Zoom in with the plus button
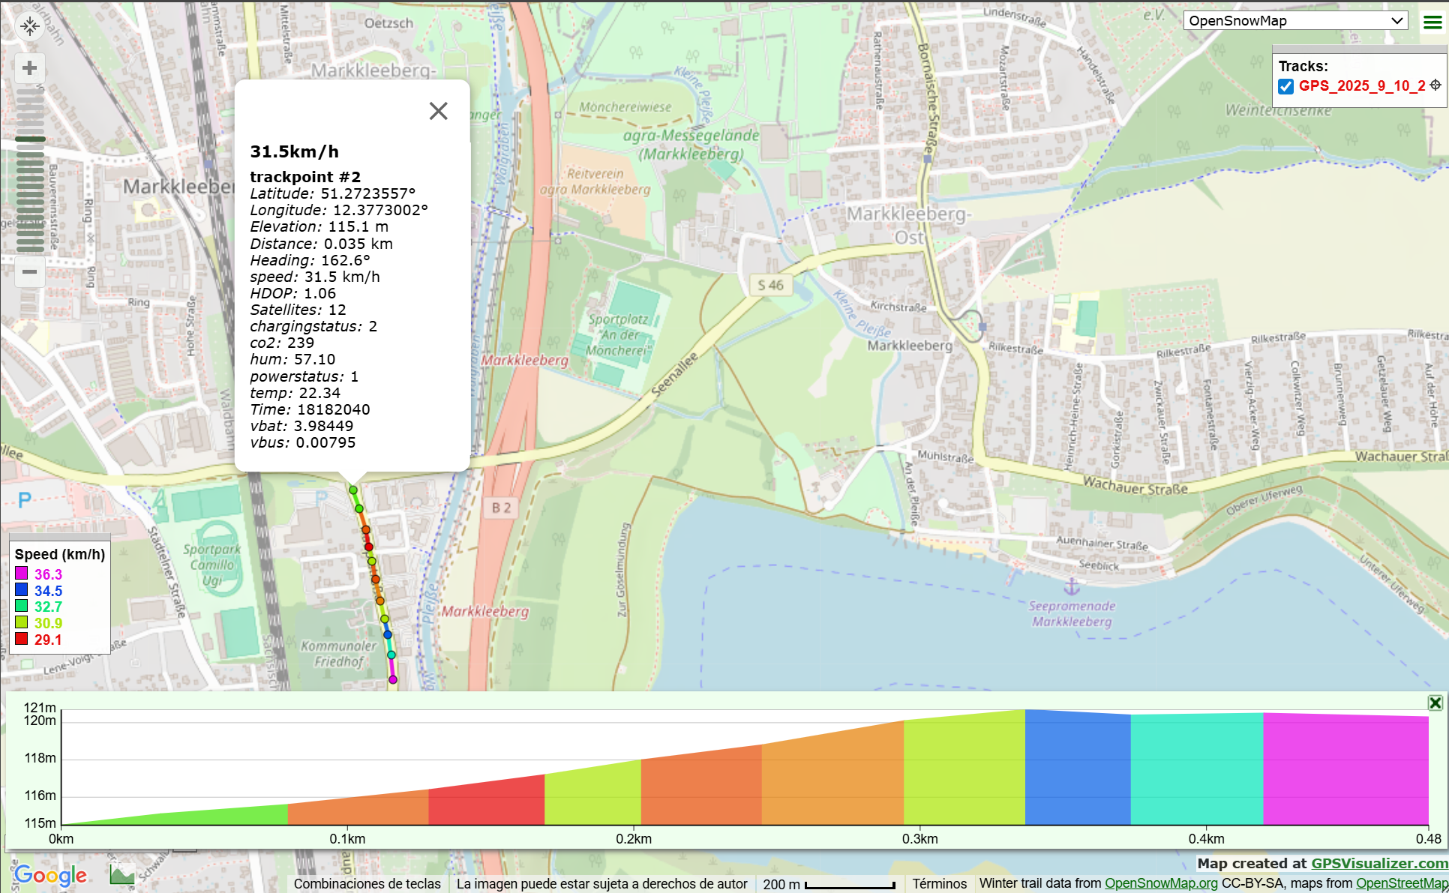The height and width of the screenshot is (893, 1449). 30,68
